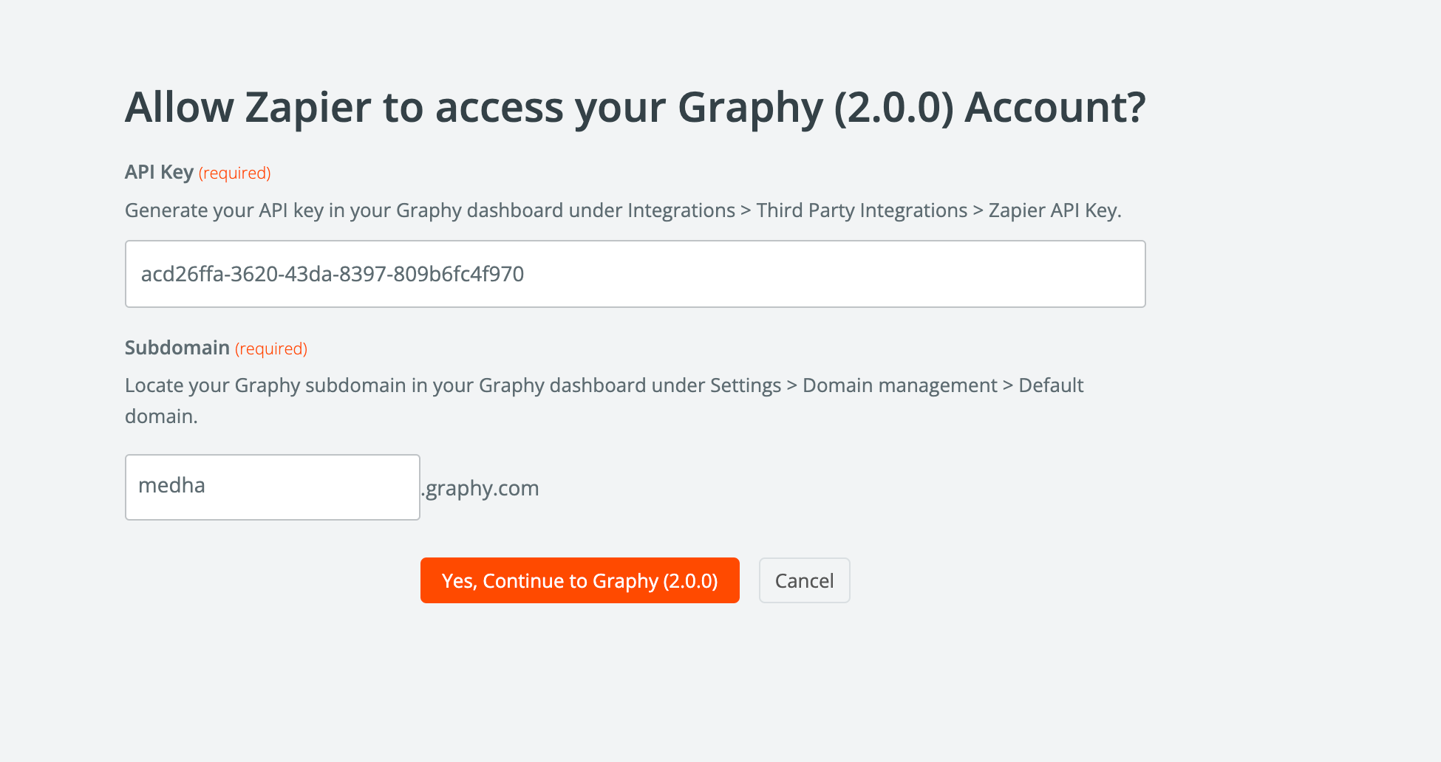
Task: Click the red (required) tag beside Subdomain
Action: (x=270, y=349)
